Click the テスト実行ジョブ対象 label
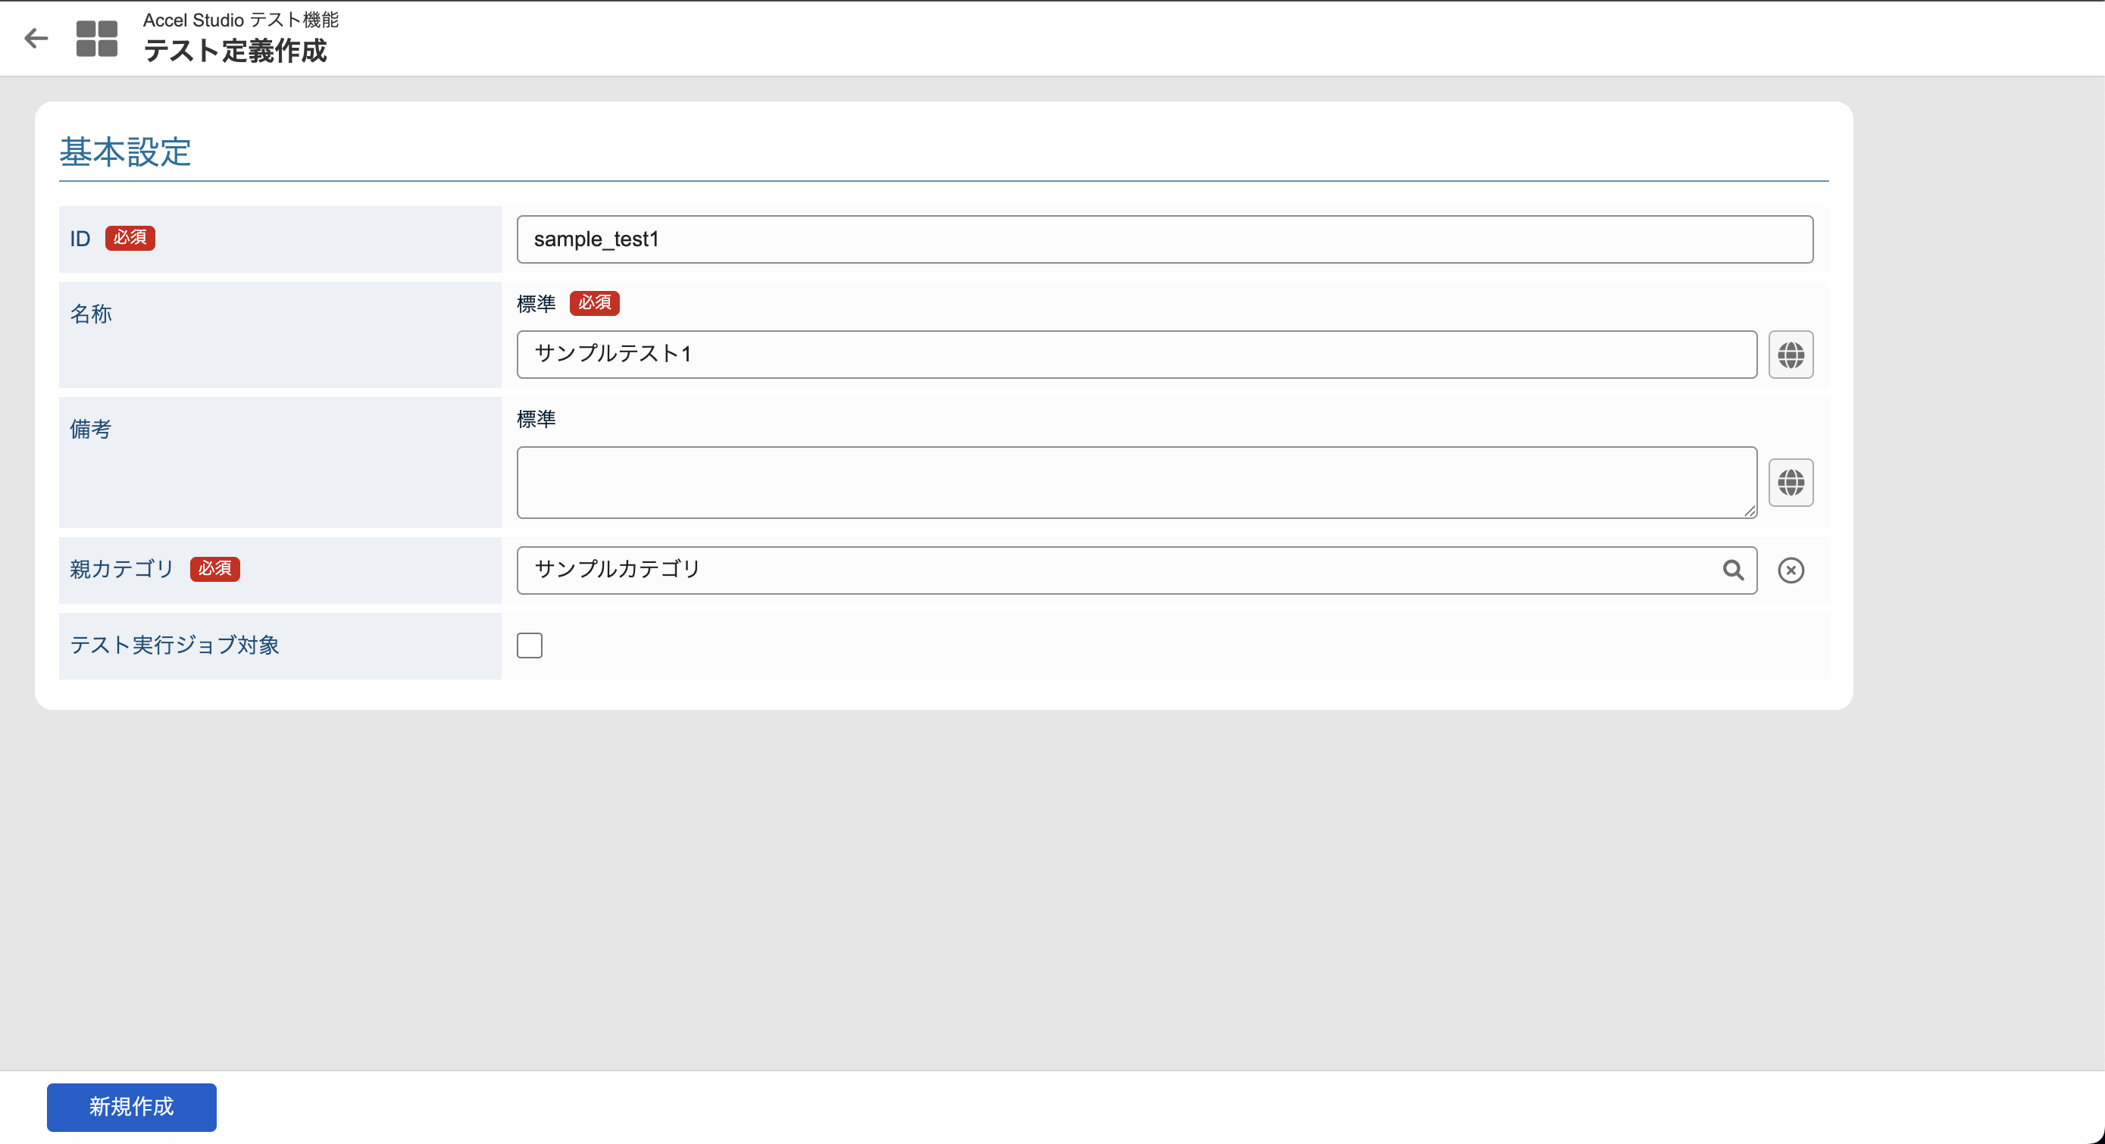 pos(175,645)
